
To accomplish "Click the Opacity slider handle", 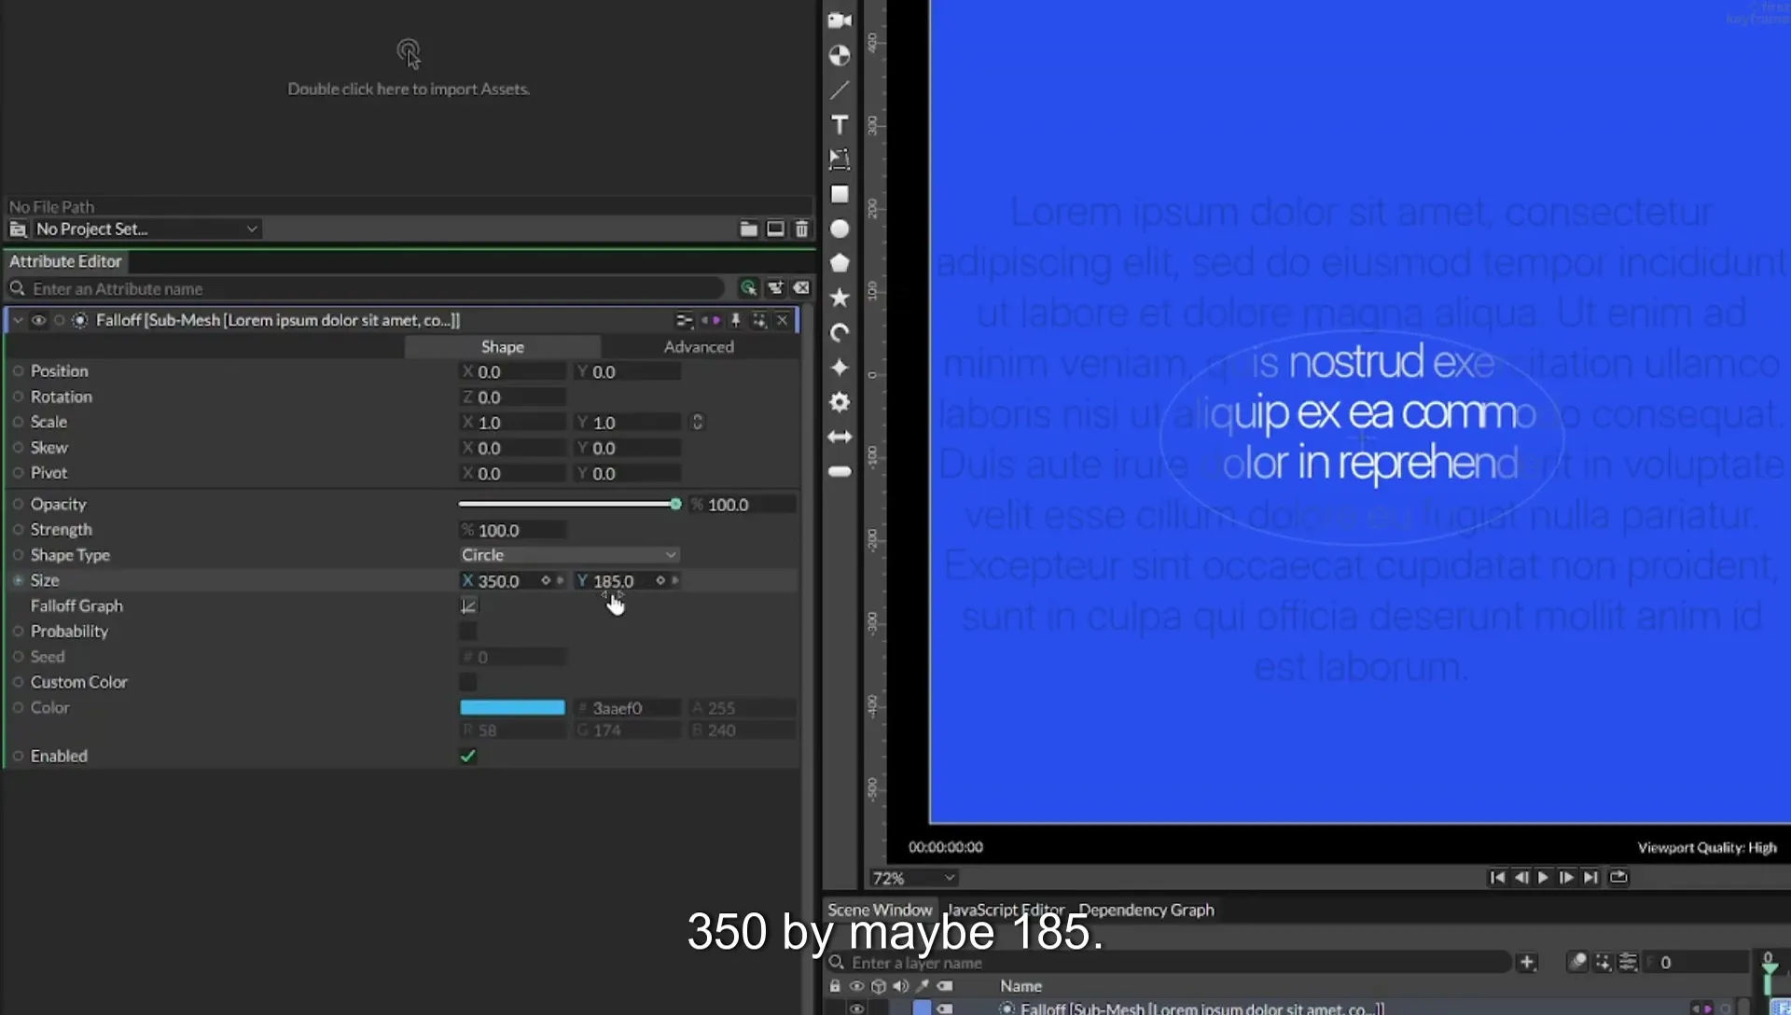I will pyautogui.click(x=675, y=504).
